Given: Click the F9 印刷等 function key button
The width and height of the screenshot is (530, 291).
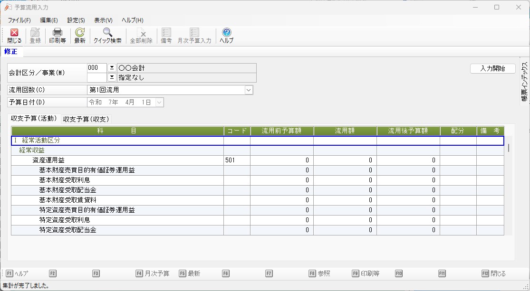Looking at the screenshot, I should [x=366, y=273].
